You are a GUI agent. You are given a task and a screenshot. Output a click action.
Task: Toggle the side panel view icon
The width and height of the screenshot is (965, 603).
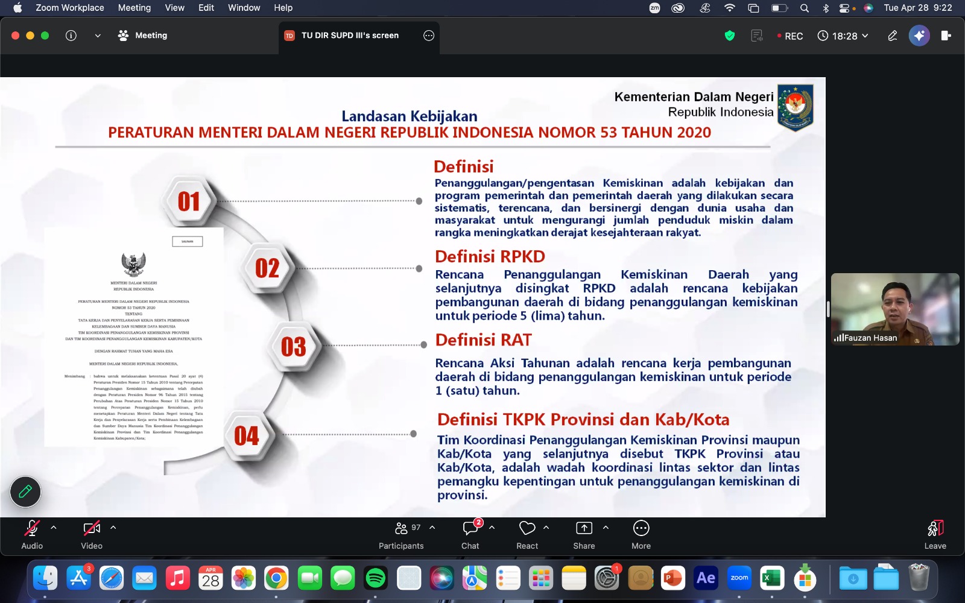(946, 36)
